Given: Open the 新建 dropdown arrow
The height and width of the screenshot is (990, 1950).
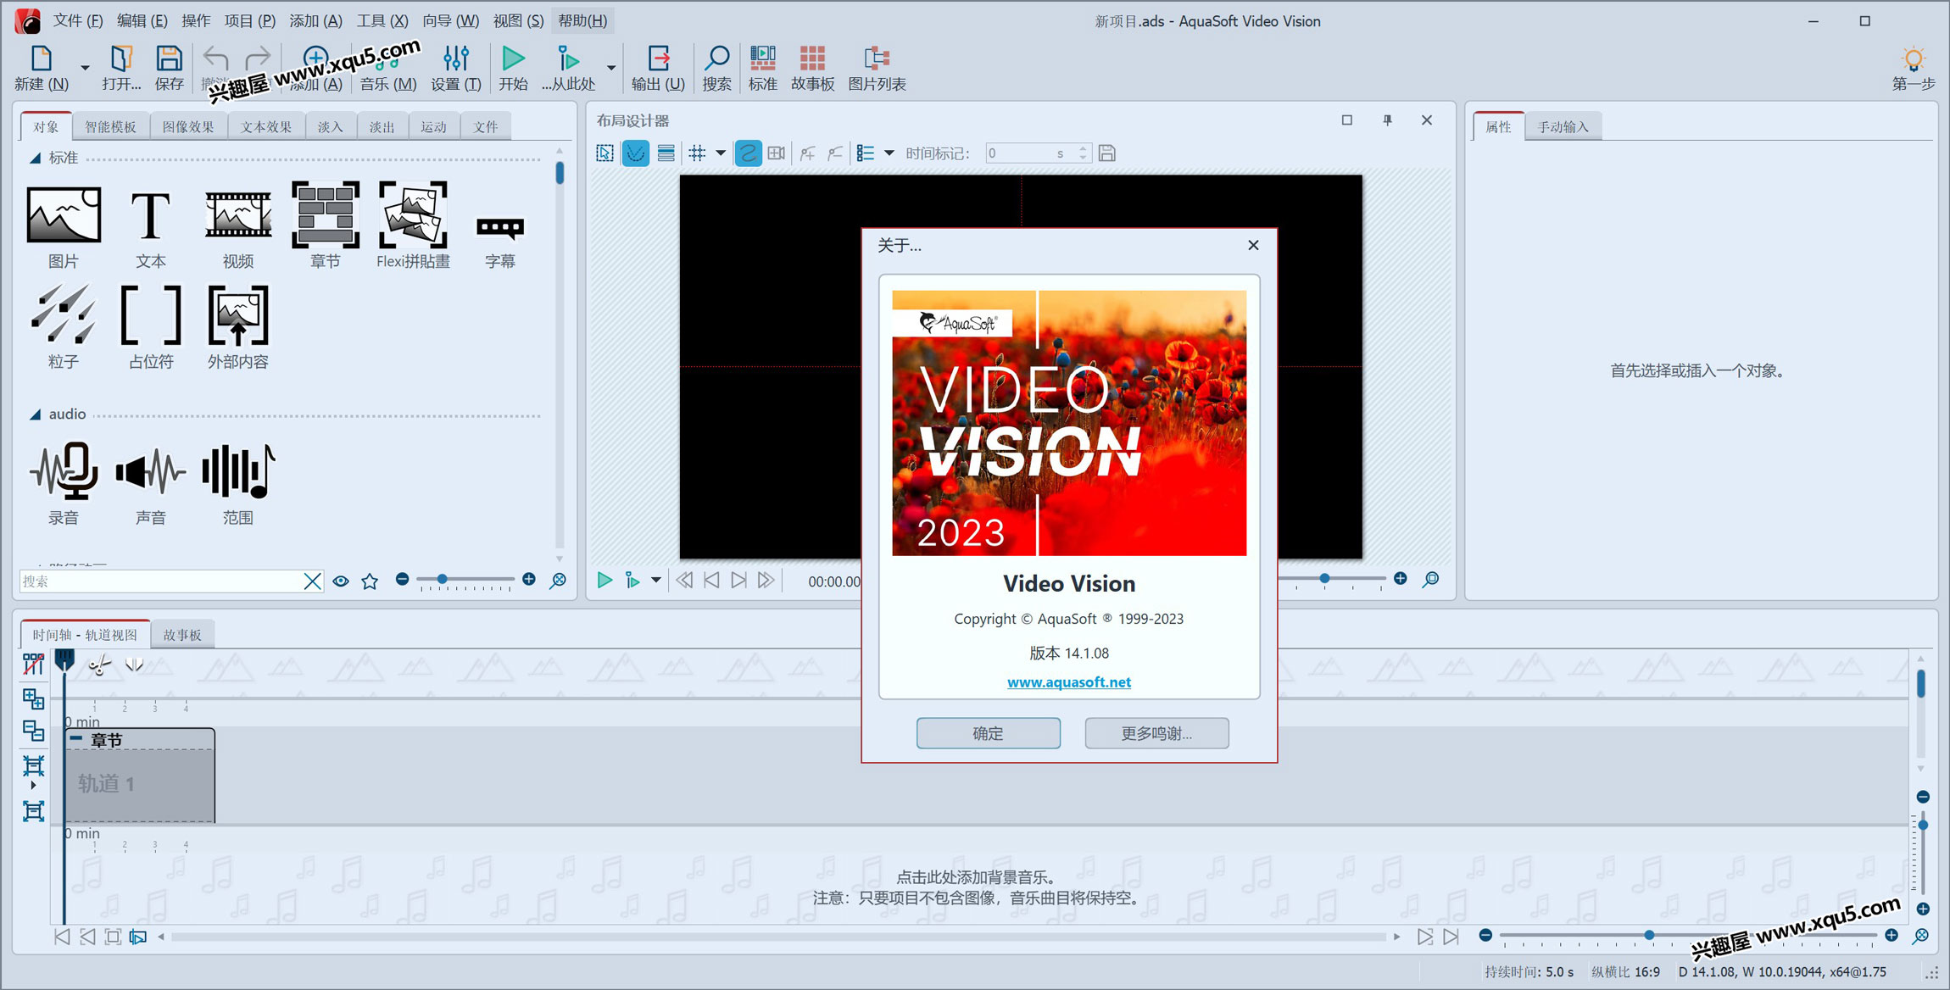Looking at the screenshot, I should tap(85, 67).
